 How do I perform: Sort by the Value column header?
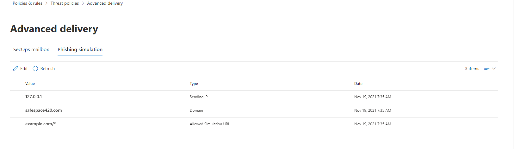tap(30, 84)
